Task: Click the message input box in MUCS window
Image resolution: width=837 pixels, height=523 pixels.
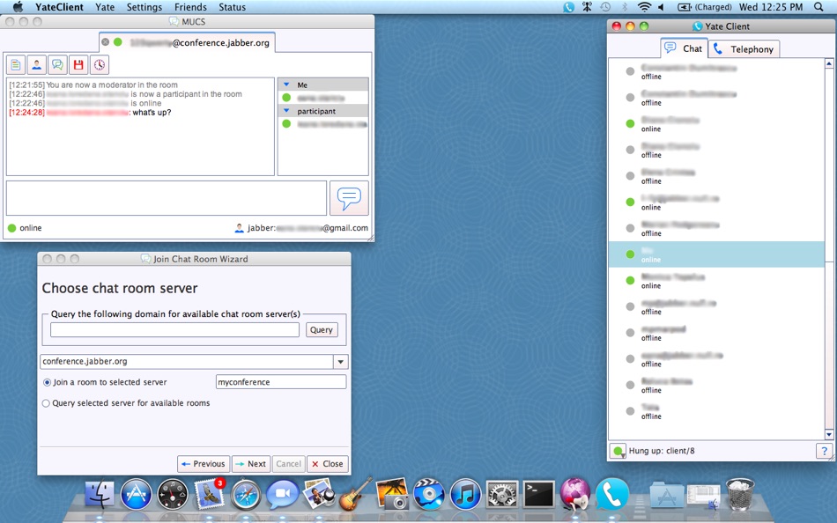Action: coord(167,198)
